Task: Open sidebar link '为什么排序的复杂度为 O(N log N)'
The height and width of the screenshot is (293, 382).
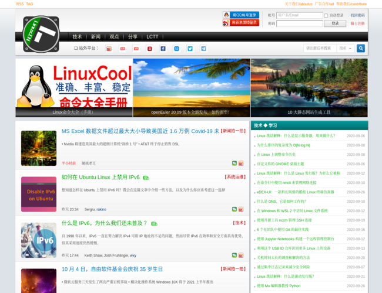Action: click(283, 145)
